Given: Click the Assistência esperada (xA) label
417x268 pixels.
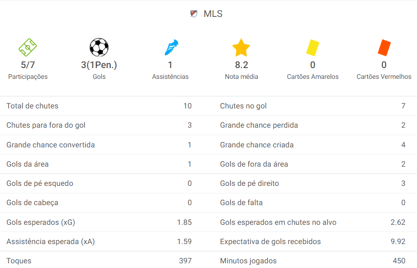Looking at the screenshot, I should [50, 242].
